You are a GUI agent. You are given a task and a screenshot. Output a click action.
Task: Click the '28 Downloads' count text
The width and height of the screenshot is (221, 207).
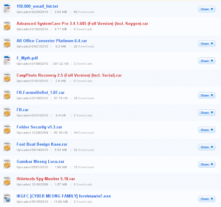tap(84, 47)
